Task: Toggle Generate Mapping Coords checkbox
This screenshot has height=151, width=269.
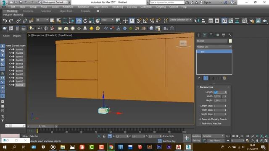Action: point(200,119)
